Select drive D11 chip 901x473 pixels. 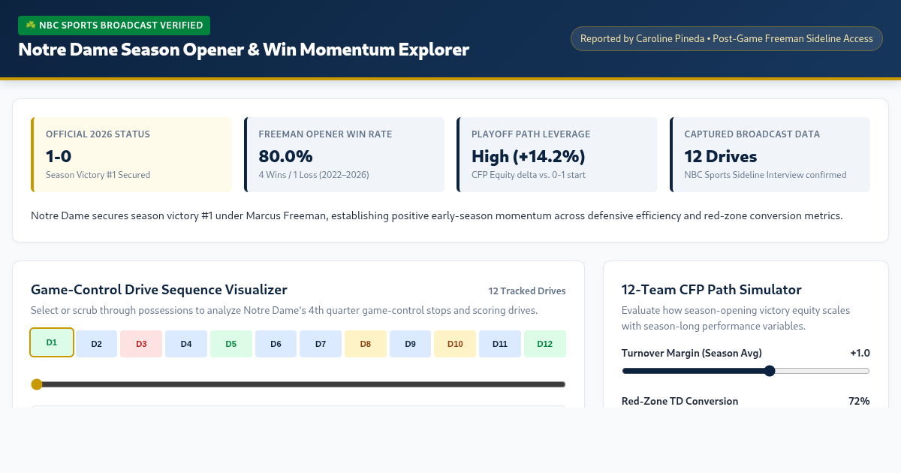coord(500,344)
